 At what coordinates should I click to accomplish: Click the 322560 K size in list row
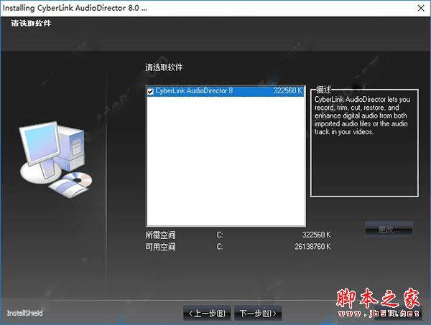(288, 90)
